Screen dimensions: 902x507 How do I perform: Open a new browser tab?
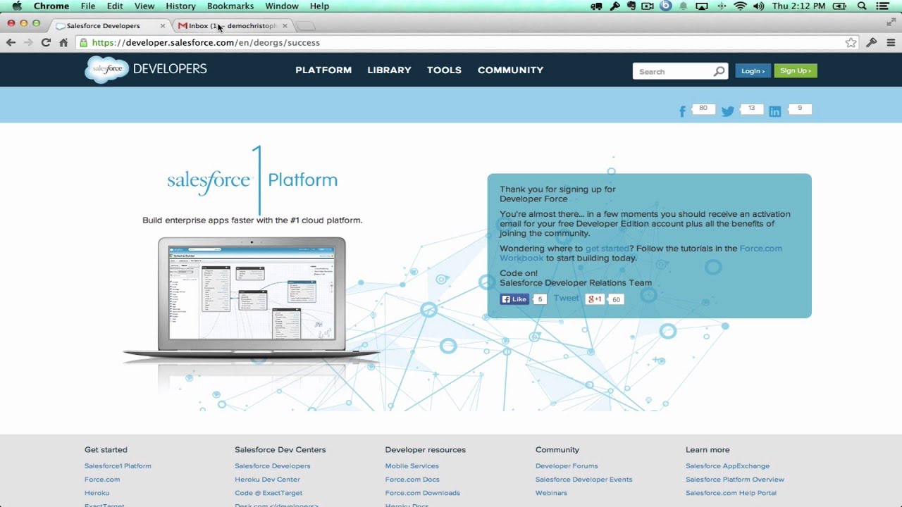305,26
